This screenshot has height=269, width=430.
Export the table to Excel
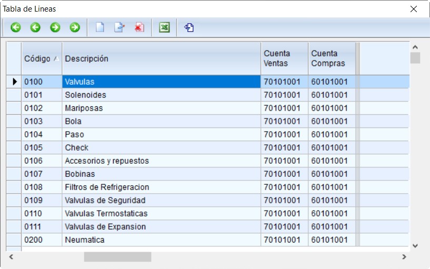164,27
